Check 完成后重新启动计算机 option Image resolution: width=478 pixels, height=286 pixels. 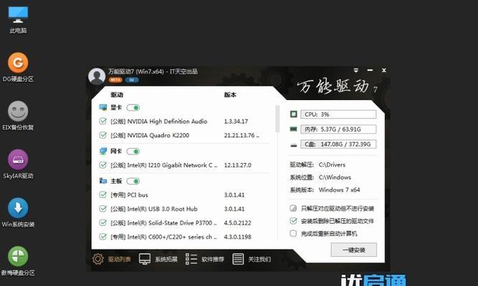pos(293,233)
